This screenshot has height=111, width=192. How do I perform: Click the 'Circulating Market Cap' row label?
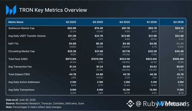coord(21,51)
